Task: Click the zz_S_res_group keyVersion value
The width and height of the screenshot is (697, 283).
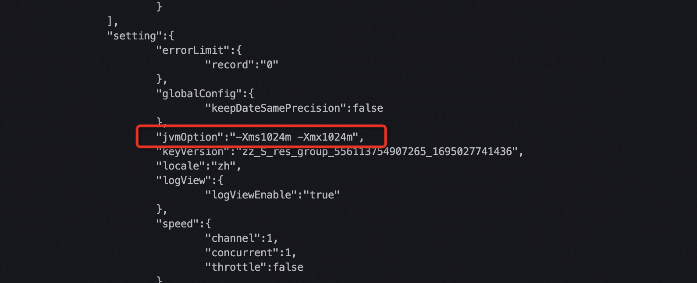Action: [377, 152]
